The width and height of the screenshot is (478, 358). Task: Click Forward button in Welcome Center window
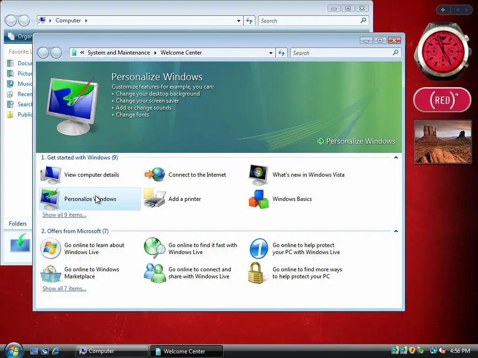[x=56, y=53]
